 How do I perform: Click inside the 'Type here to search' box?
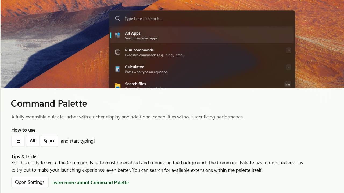(161, 18)
